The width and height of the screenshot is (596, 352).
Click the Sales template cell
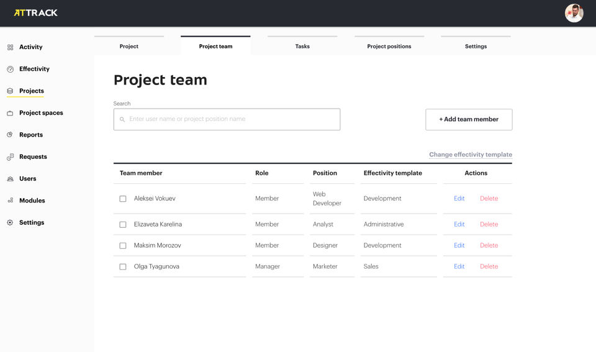tap(371, 266)
